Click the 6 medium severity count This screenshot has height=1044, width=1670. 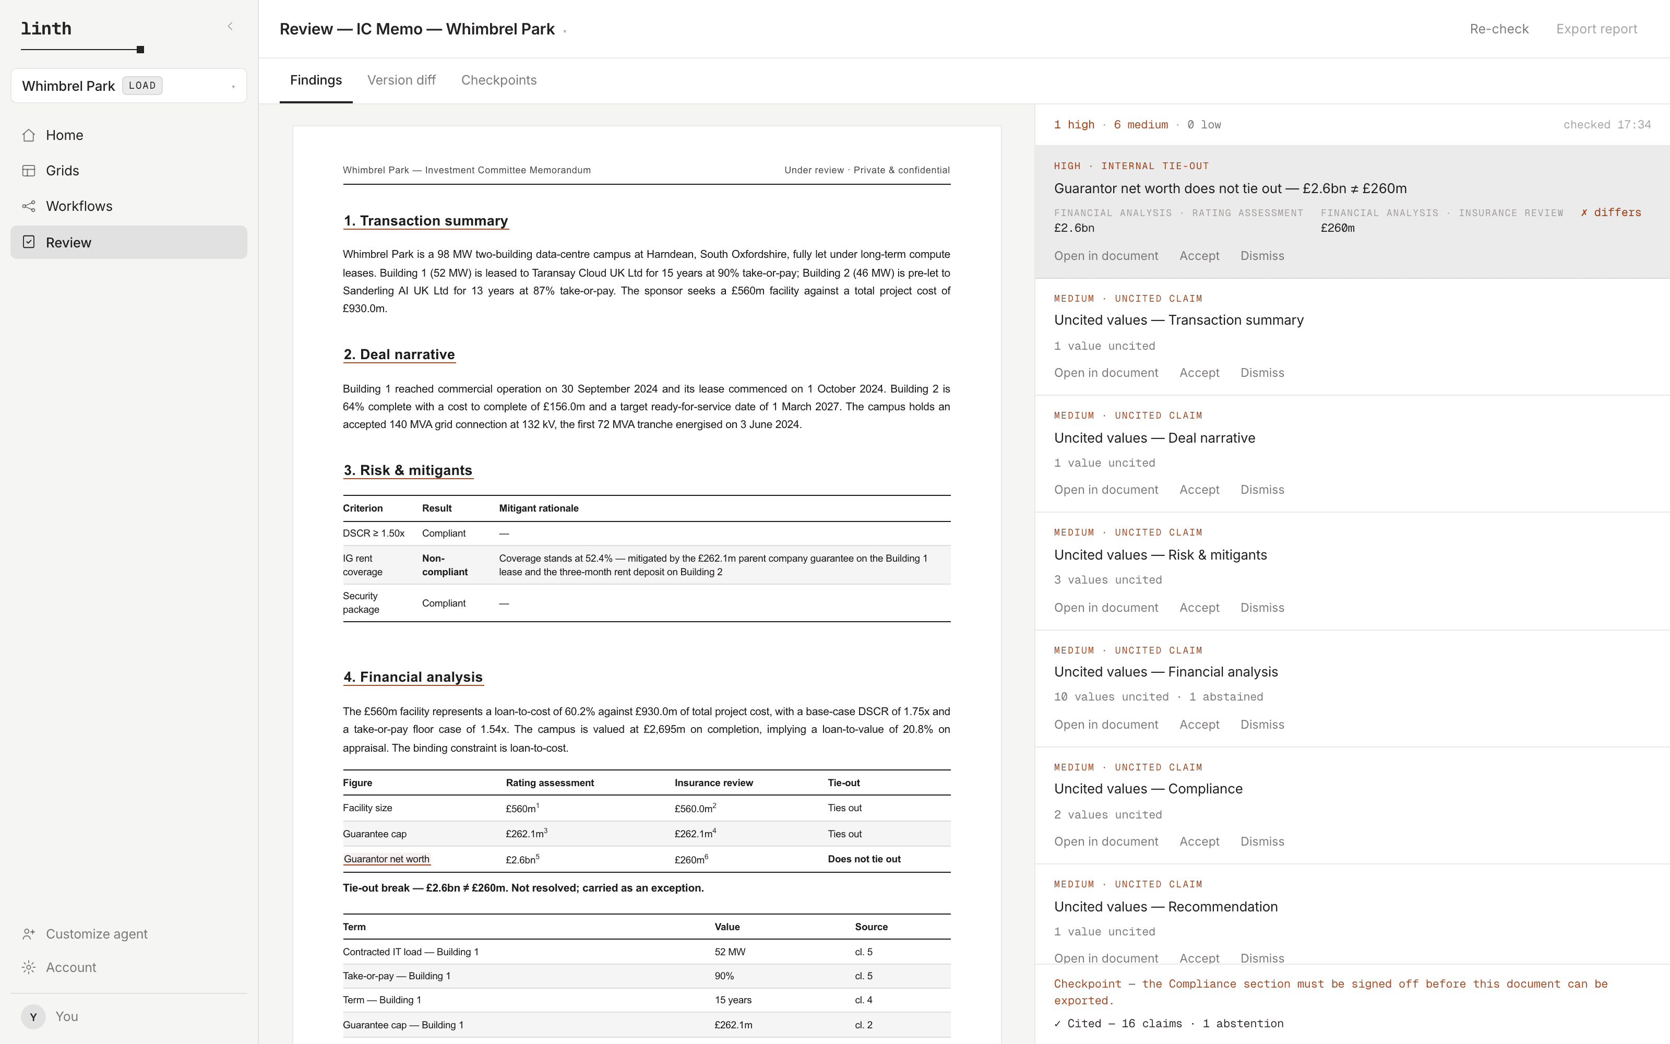1141,124
